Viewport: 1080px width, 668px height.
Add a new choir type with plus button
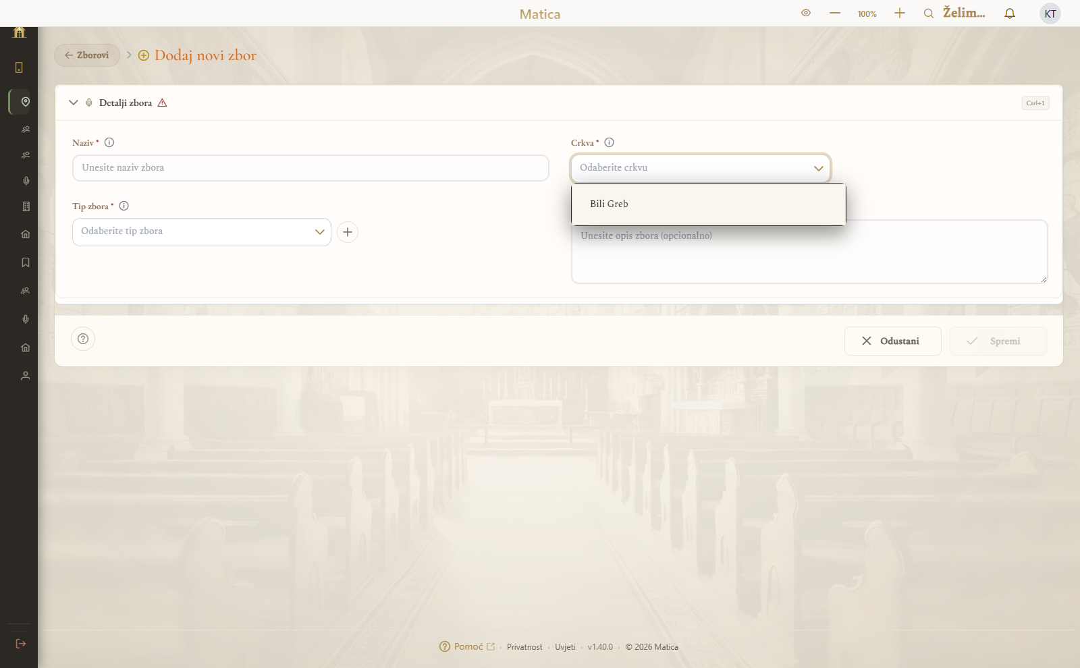coord(348,232)
